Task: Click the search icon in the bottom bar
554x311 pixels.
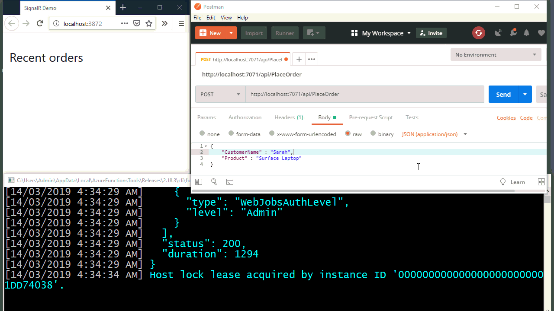Action: coord(214,181)
